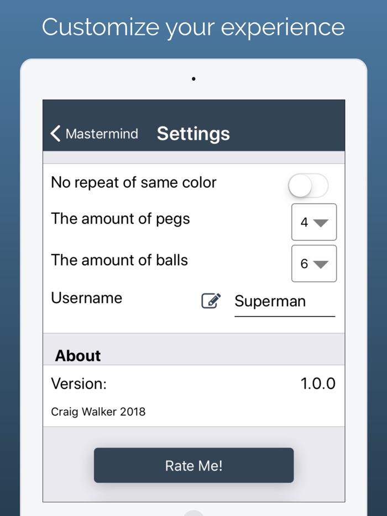This screenshot has width=387, height=516.
Task: Select the About section header
Action: (x=78, y=356)
